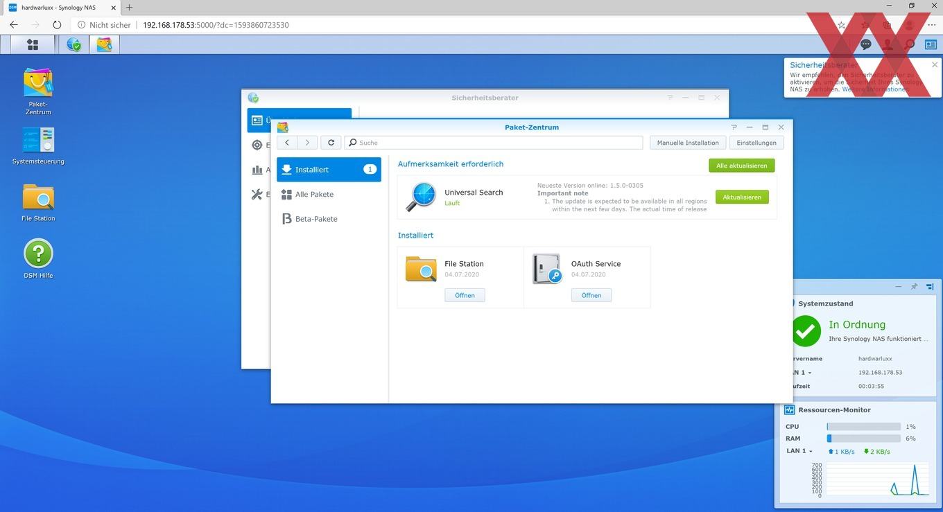The image size is (943, 512).
Task: Follow the Weitere Informationen link
Action: (874, 89)
